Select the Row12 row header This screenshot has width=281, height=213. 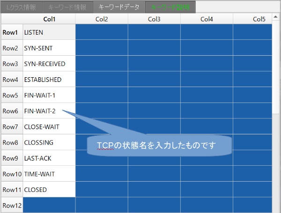coord(12,206)
